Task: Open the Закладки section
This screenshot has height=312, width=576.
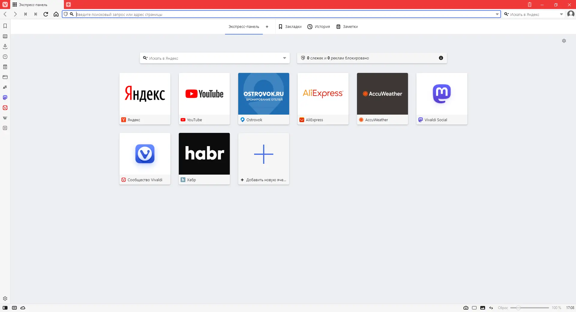Action: [x=290, y=27]
